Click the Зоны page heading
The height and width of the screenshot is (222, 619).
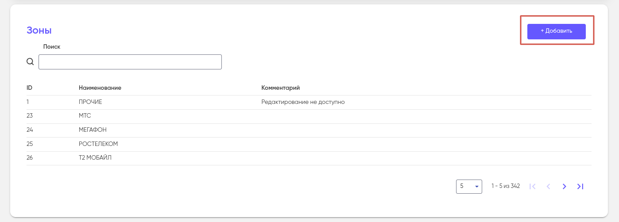click(39, 31)
